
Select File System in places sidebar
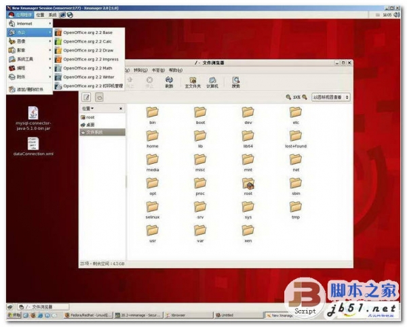pos(102,133)
